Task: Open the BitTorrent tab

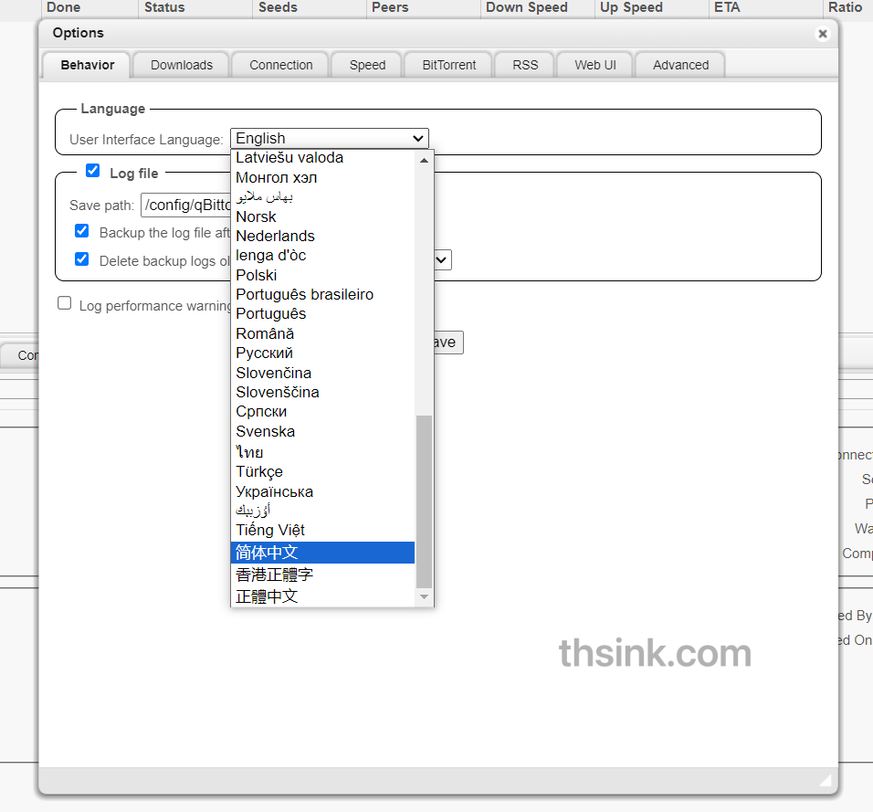Action: (x=449, y=65)
